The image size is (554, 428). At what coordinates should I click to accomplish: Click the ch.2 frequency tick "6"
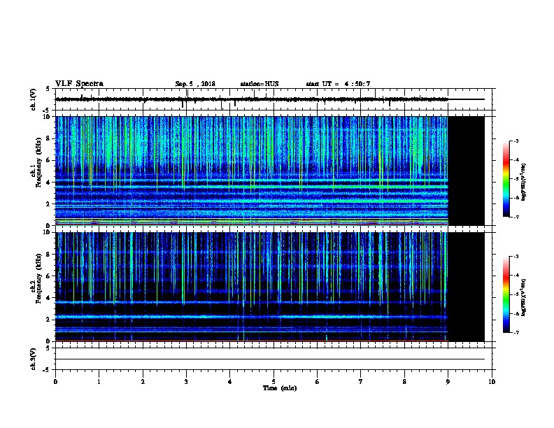tap(49, 276)
